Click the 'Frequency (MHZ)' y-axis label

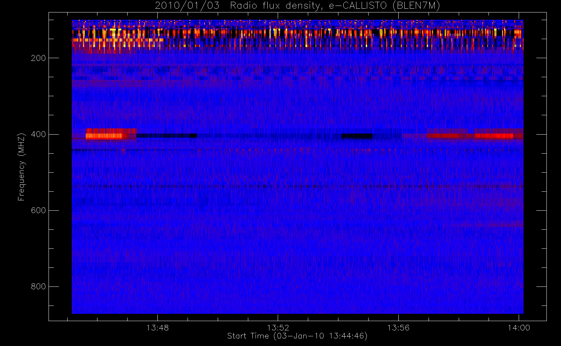click(x=21, y=167)
